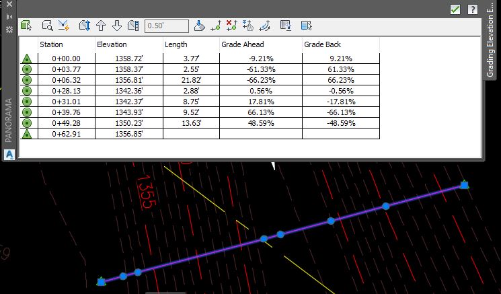
Task: Click the Insert Elevation Point icon
Action: (216, 26)
